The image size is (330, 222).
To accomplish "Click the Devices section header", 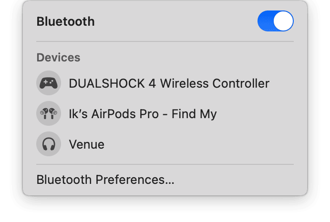I will pyautogui.click(x=58, y=58).
